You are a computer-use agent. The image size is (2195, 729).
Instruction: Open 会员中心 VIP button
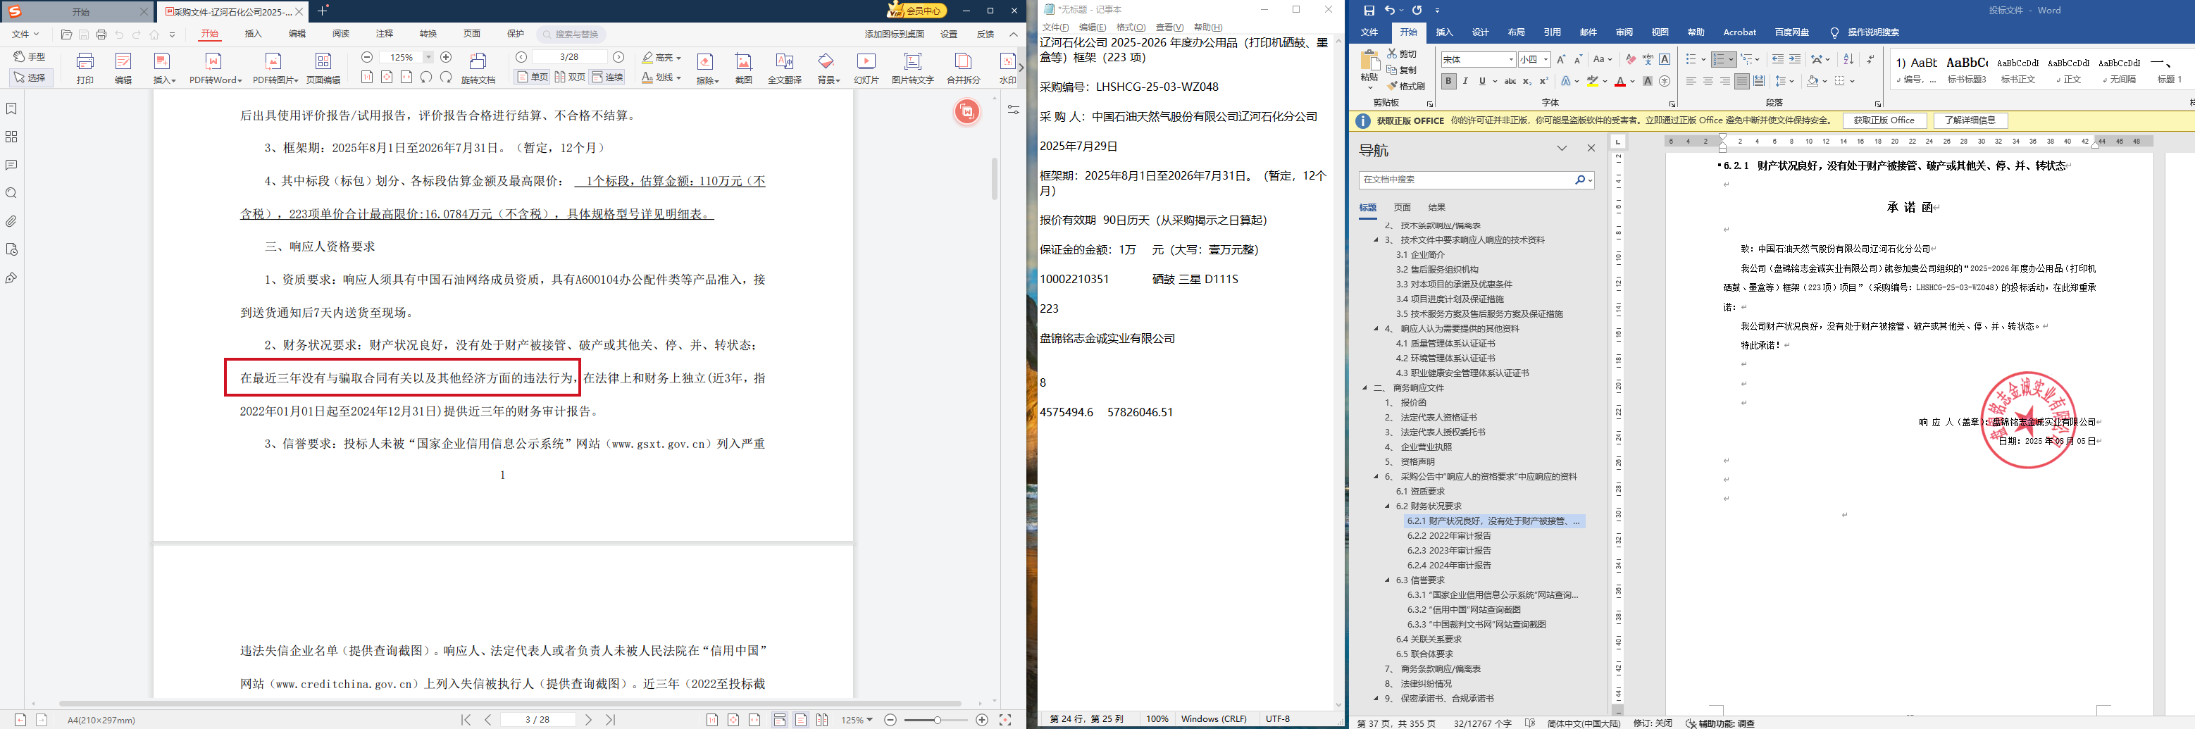click(x=917, y=11)
